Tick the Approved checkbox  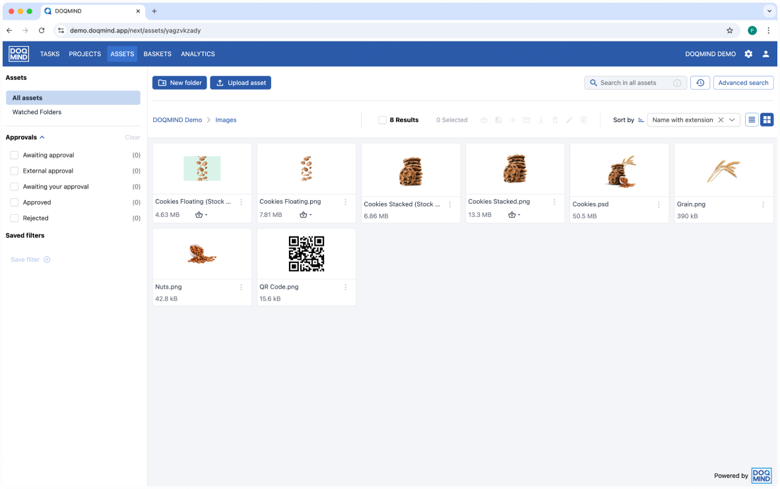(x=15, y=202)
